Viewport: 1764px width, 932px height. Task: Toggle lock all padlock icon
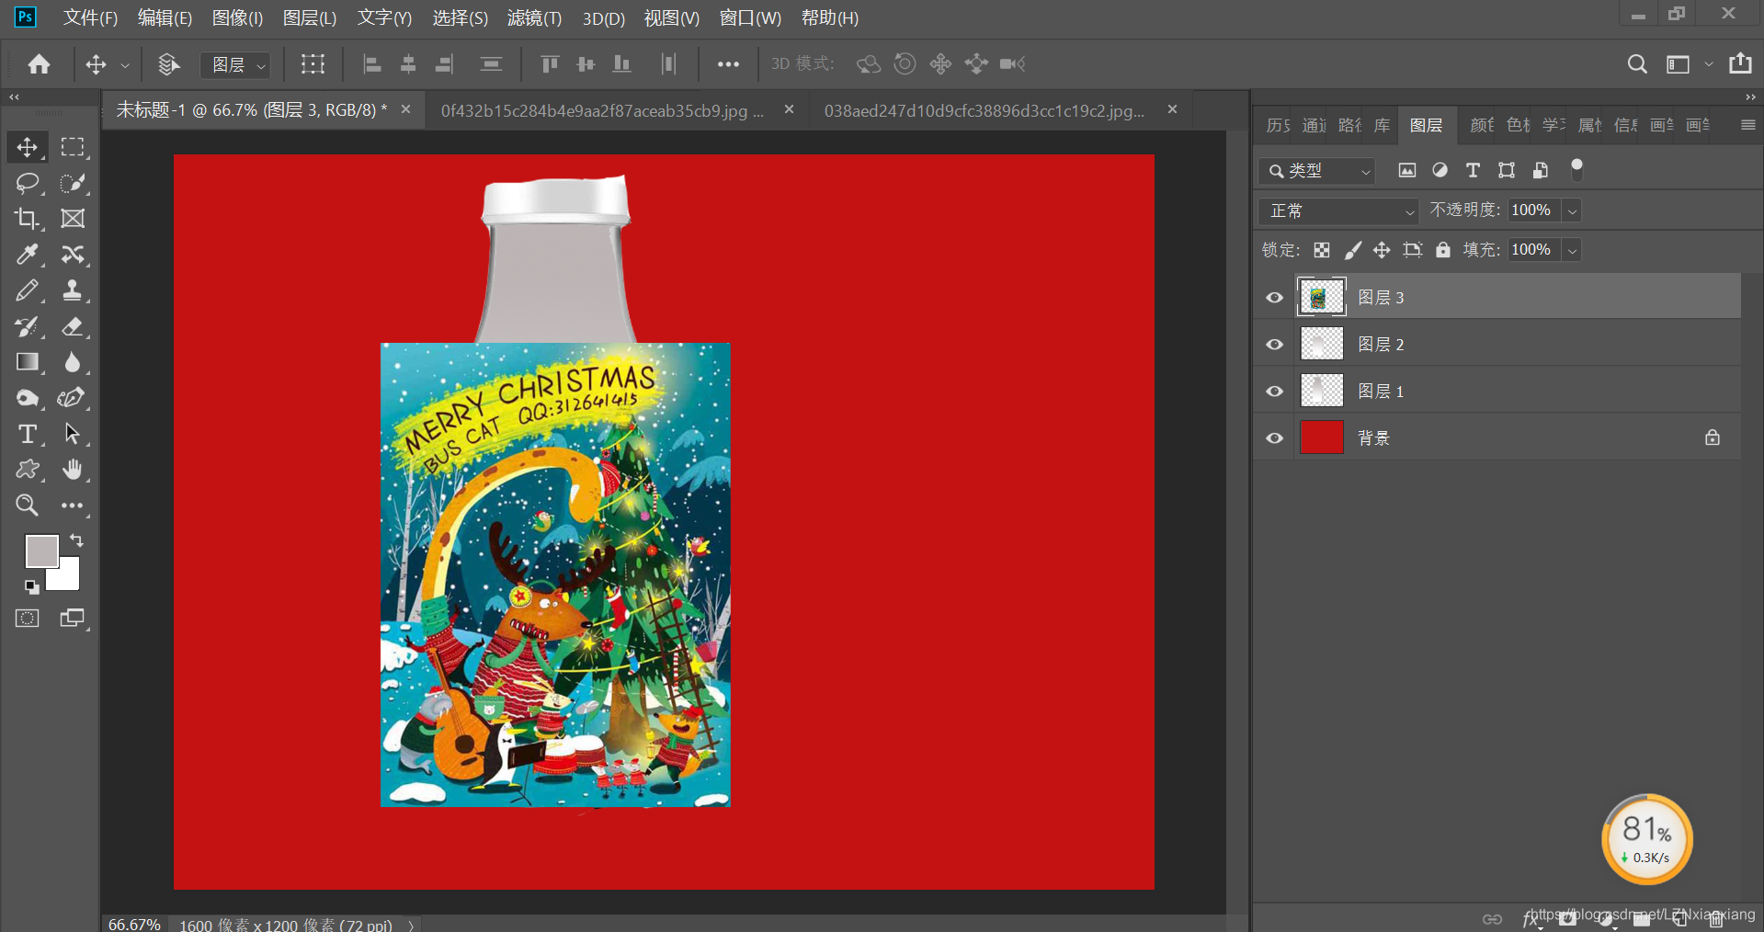point(1443,250)
